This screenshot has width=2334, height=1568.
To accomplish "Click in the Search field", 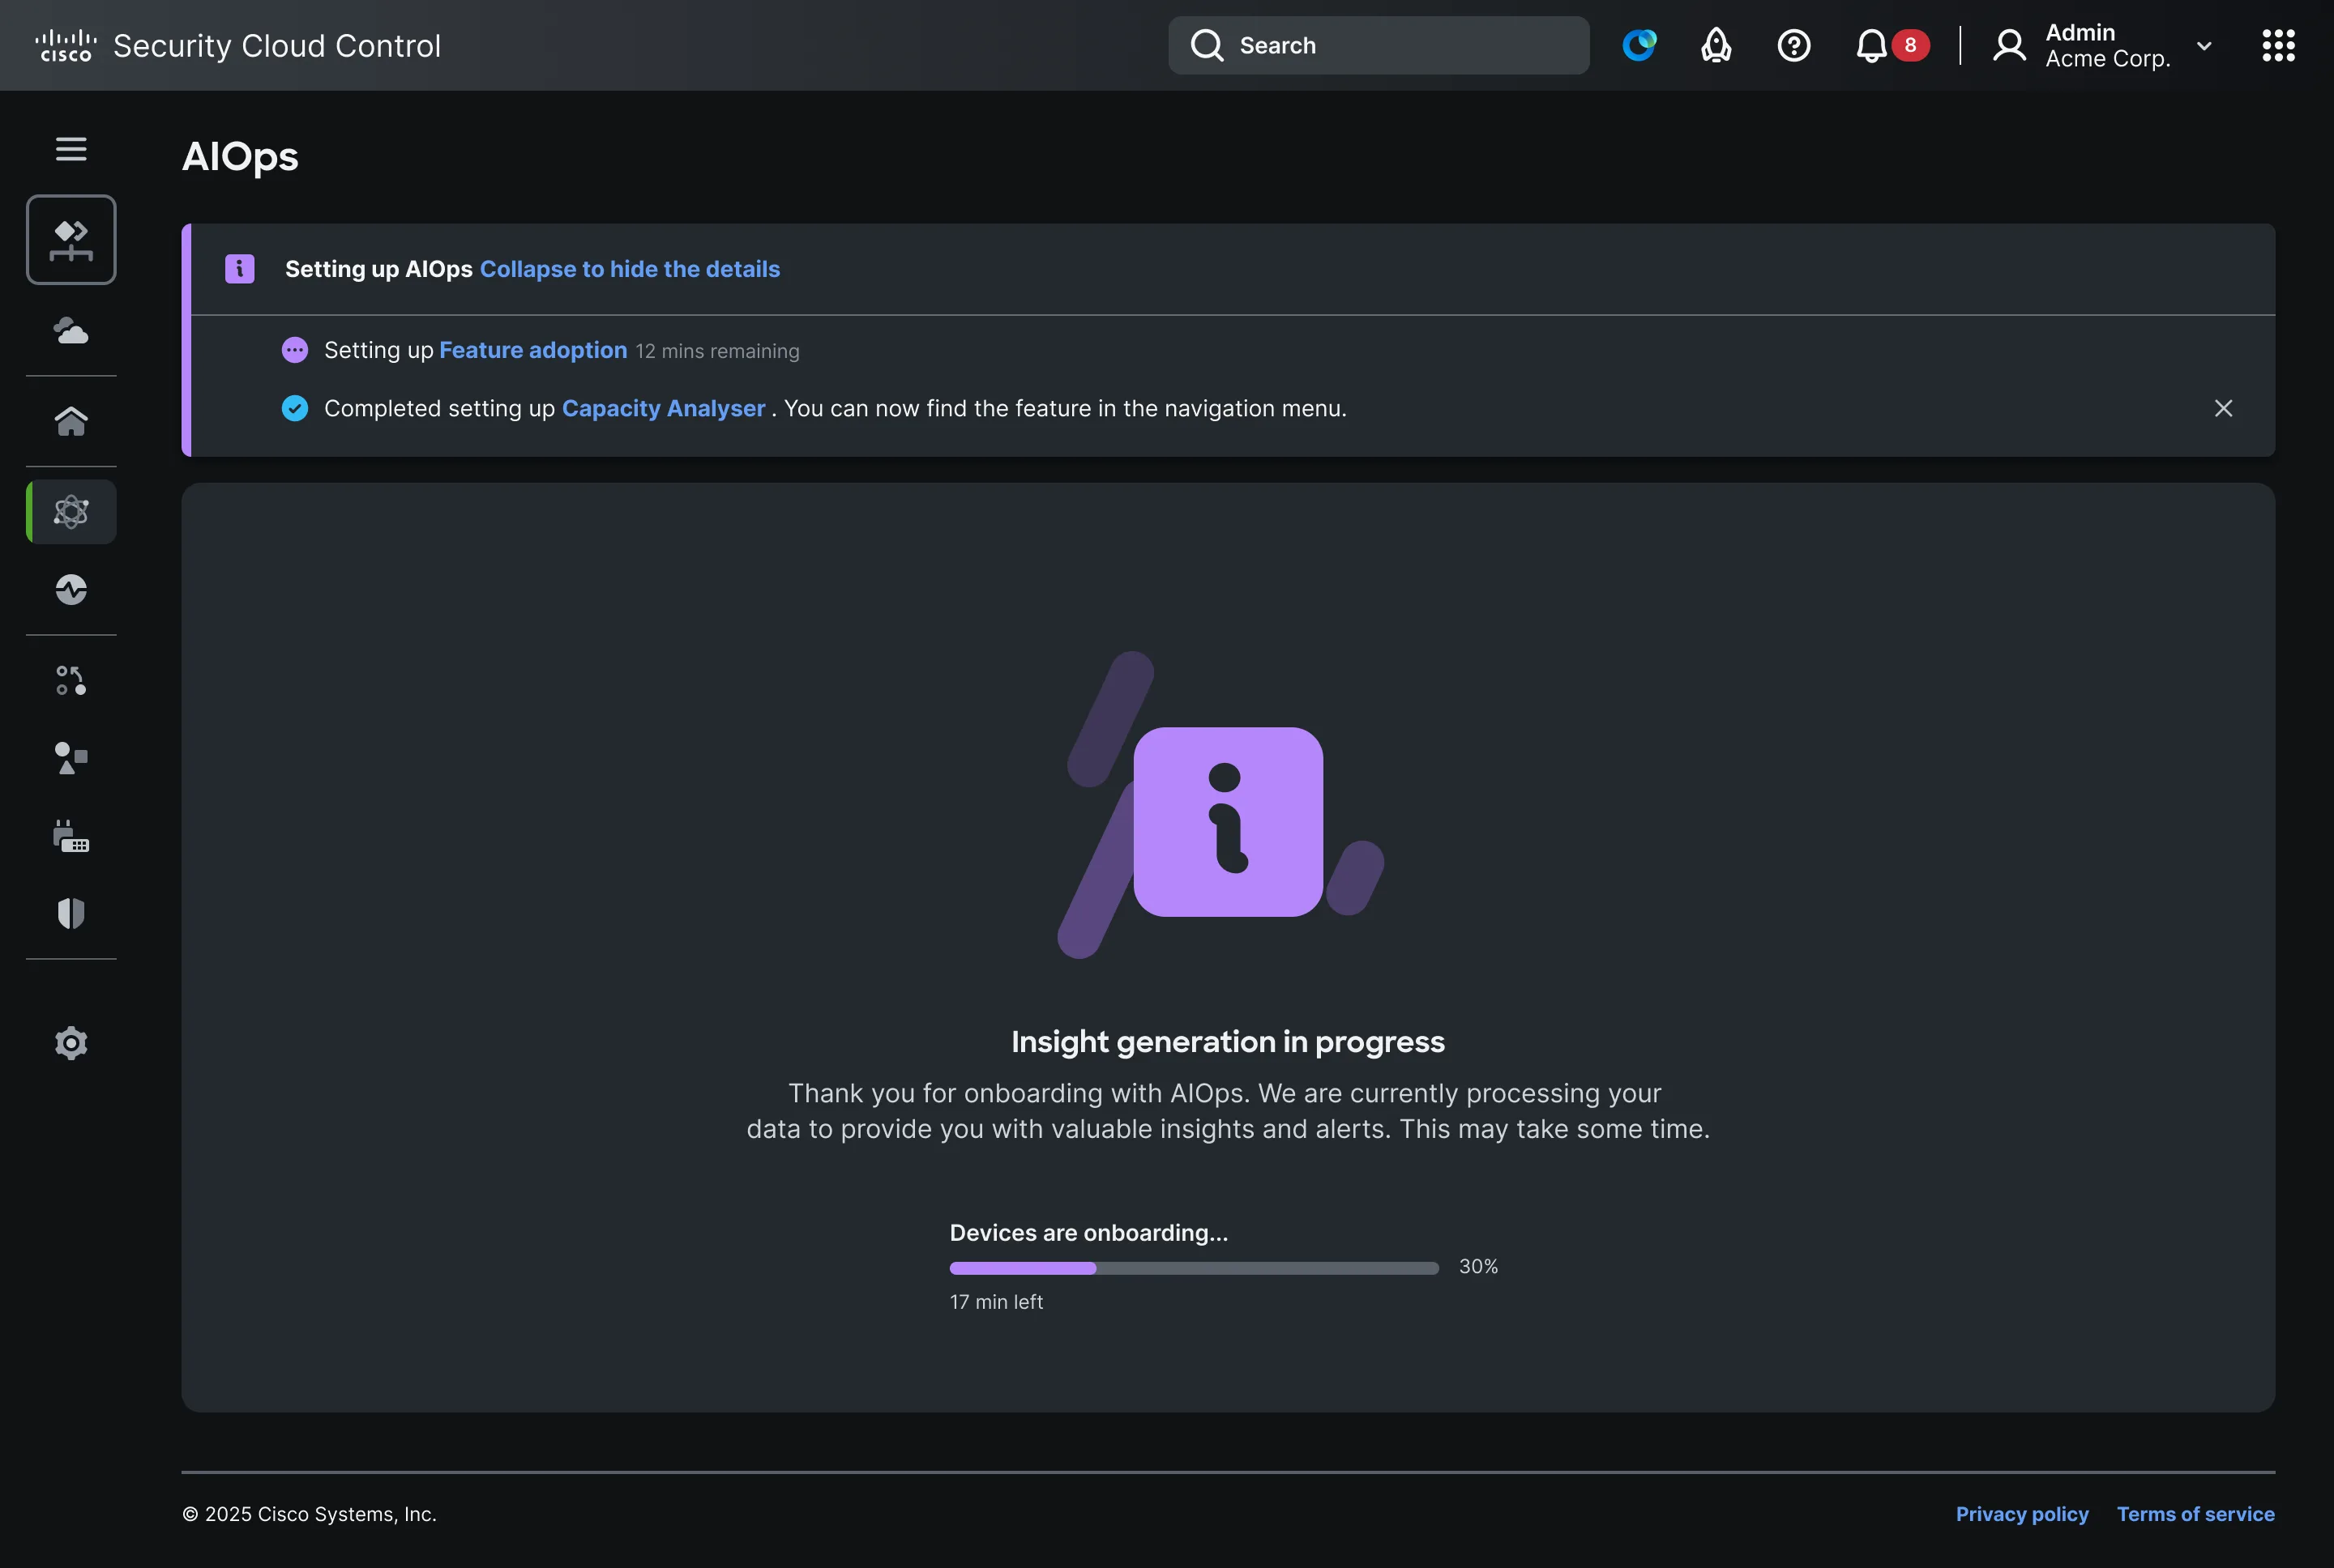I will pos(1379,45).
